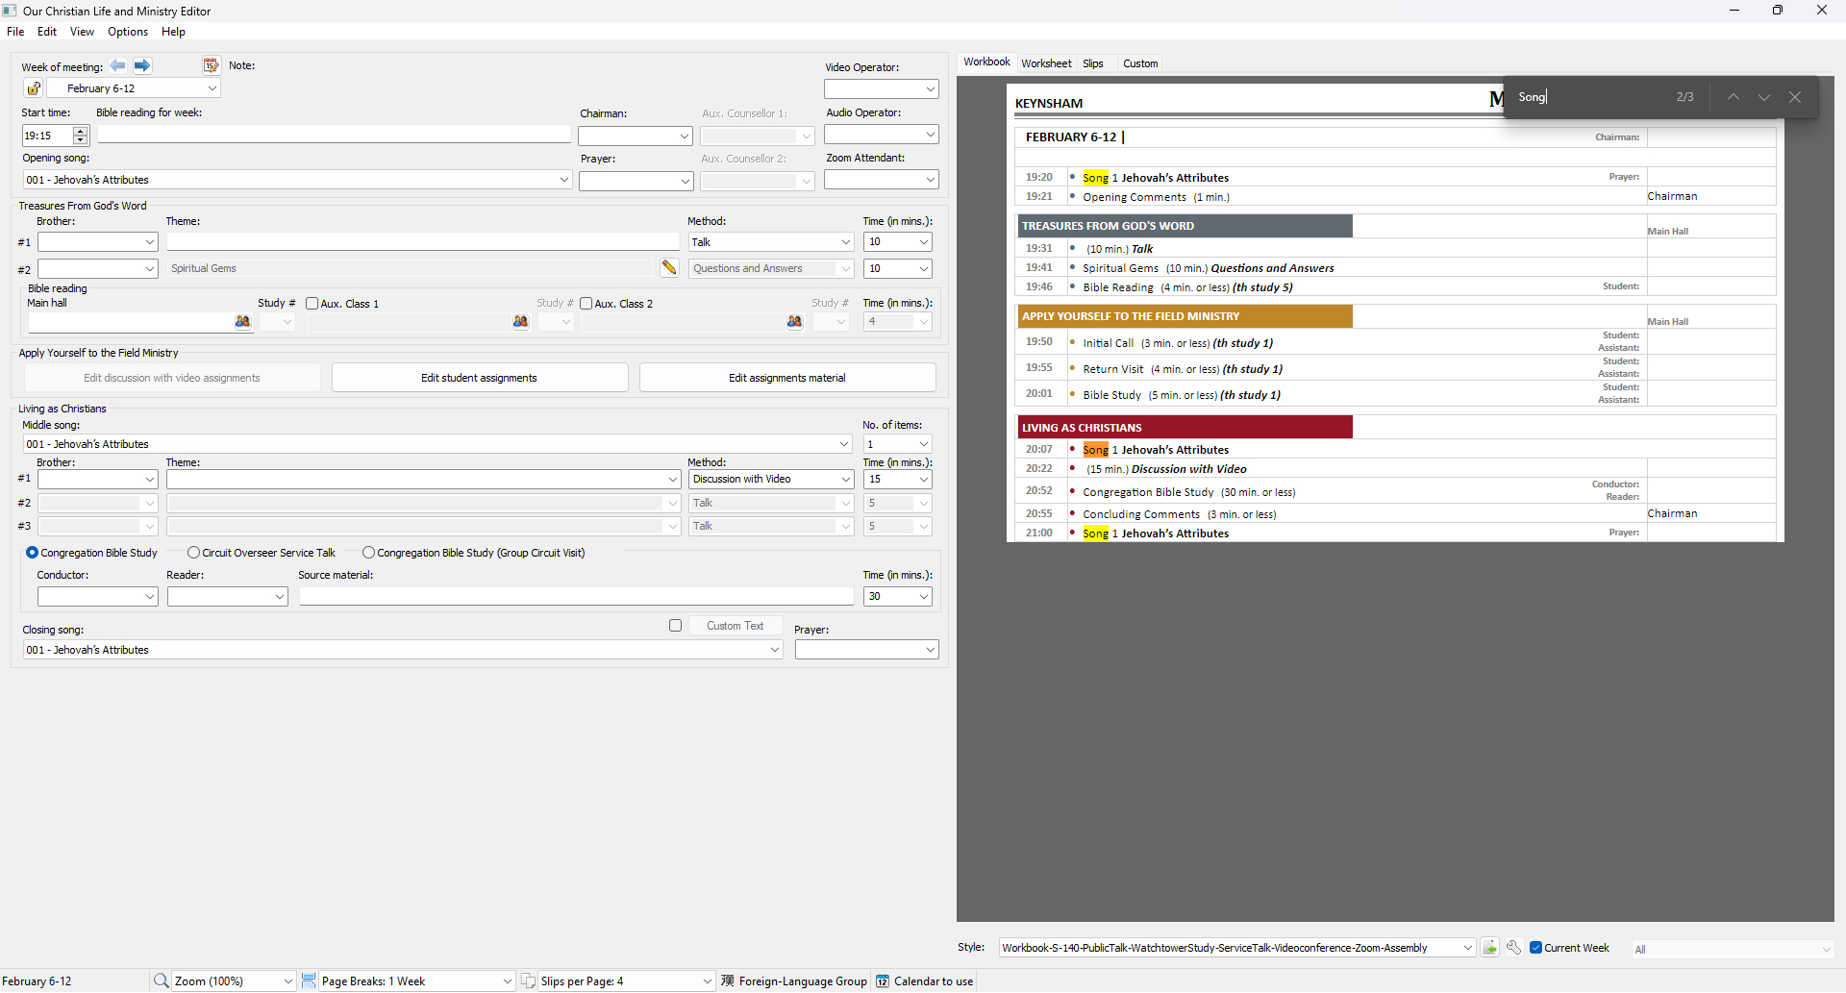The width and height of the screenshot is (1846, 993).
Task: Select the Circuit Overseer Service Talk option
Action: click(192, 552)
